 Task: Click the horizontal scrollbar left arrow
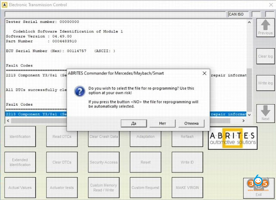pyautogui.click(x=8, y=121)
